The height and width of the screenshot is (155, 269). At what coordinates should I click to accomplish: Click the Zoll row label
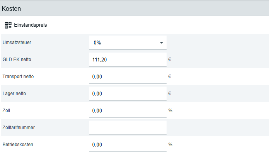click(6, 111)
